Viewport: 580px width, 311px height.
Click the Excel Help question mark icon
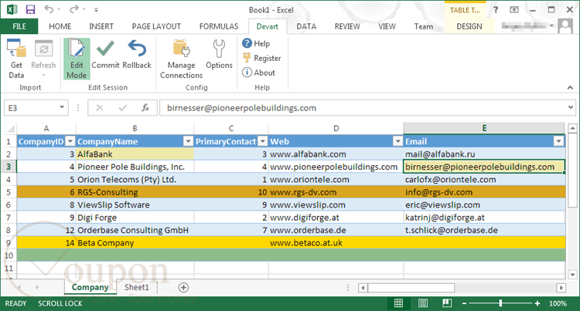point(496,9)
